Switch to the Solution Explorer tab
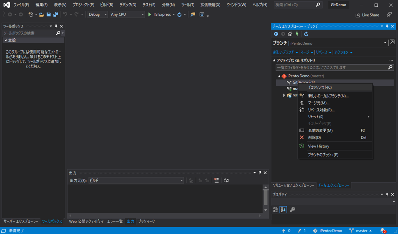 click(x=293, y=185)
